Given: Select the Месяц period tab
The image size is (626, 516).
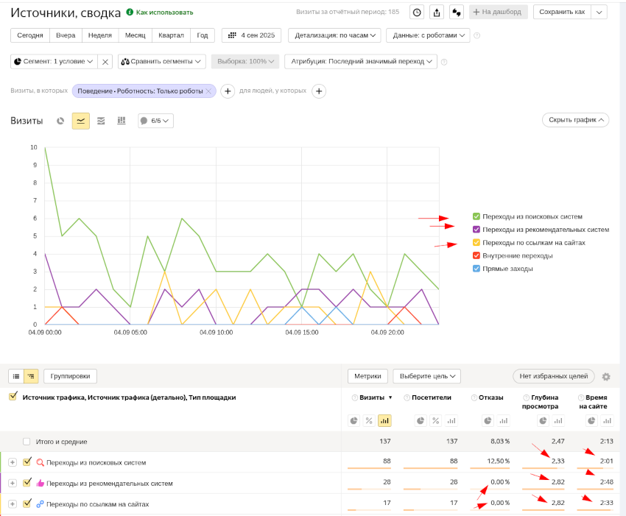Looking at the screenshot, I should (x=135, y=35).
